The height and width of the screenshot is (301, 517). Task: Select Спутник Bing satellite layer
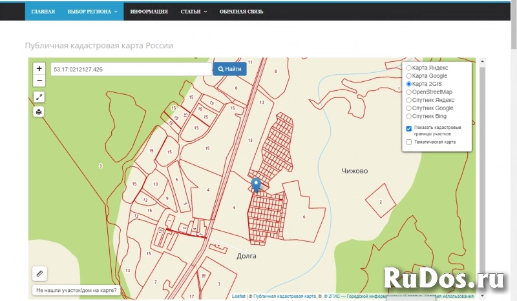click(409, 116)
